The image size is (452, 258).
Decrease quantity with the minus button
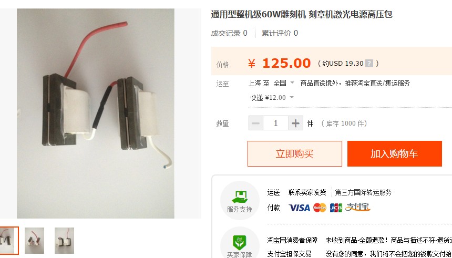(255, 123)
